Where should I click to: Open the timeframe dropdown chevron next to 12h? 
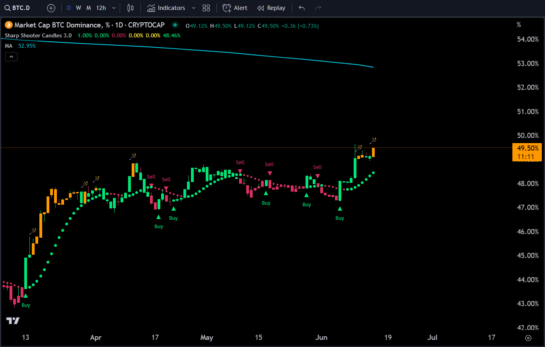tap(114, 8)
